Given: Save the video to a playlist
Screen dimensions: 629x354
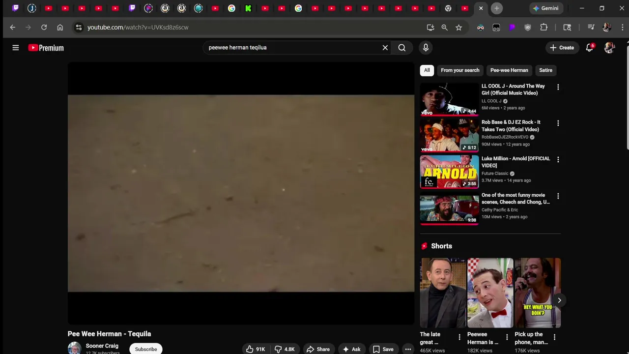Looking at the screenshot, I should 383,349.
